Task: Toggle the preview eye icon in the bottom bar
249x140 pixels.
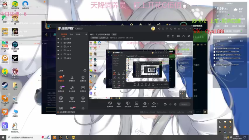Action: 170,104
